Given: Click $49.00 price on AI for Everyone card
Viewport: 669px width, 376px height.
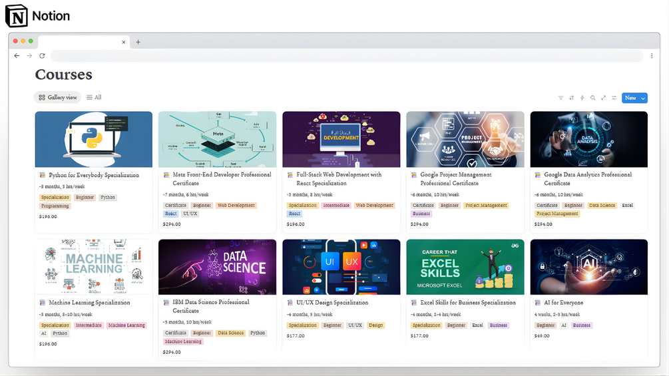Looking at the screenshot, I should pos(542,336).
